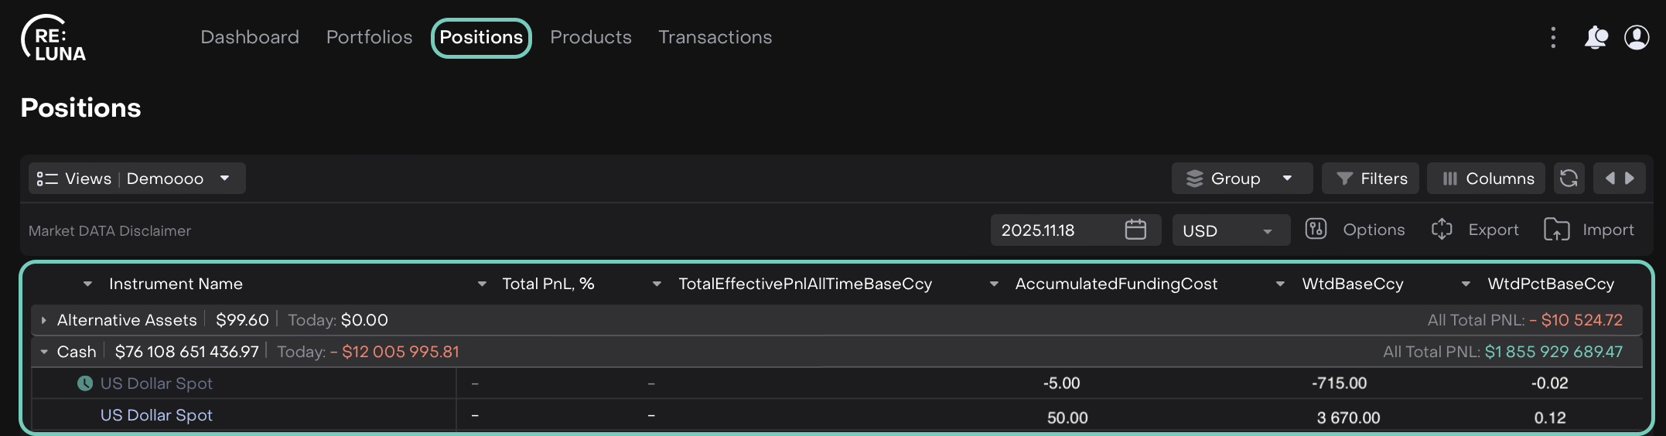
Task: Open the USD currency dropdown
Action: 1231,230
